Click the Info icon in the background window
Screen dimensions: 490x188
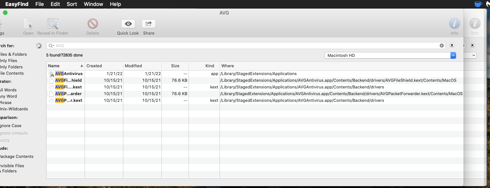click(475, 24)
